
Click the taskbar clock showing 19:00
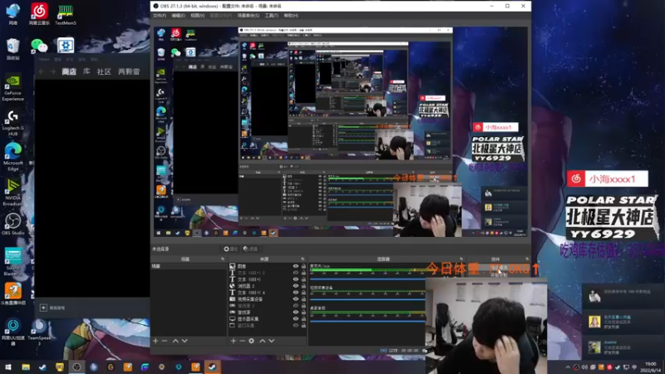click(x=650, y=367)
